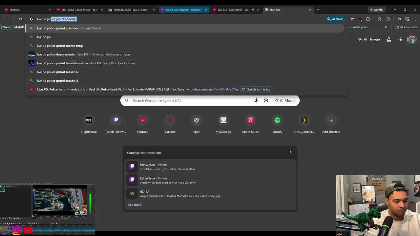The height and width of the screenshot is (236, 420).
Task: Close the police intrercepters tab
Action: point(206,10)
